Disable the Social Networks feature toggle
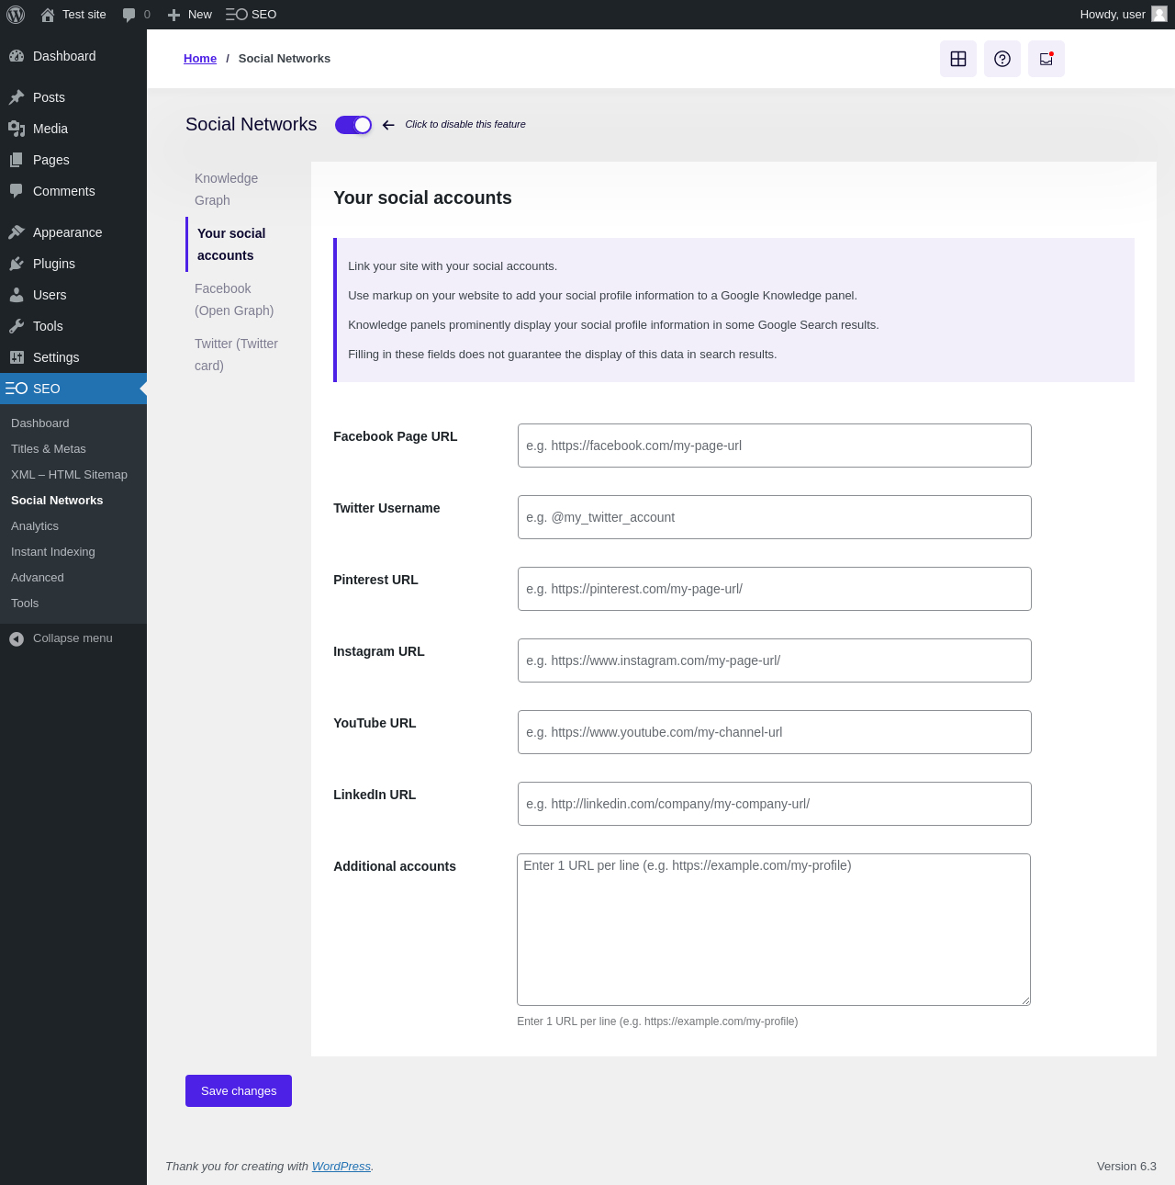The width and height of the screenshot is (1175, 1185). pos(353,125)
